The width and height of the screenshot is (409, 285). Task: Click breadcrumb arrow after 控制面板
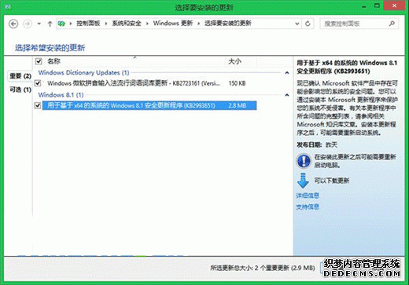click(106, 24)
